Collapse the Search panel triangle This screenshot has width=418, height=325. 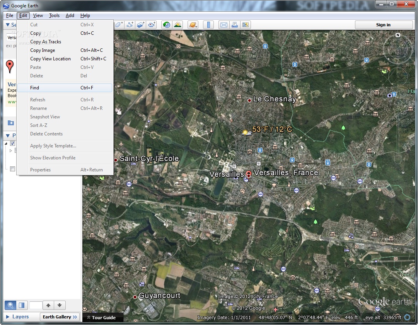[x=8, y=25]
